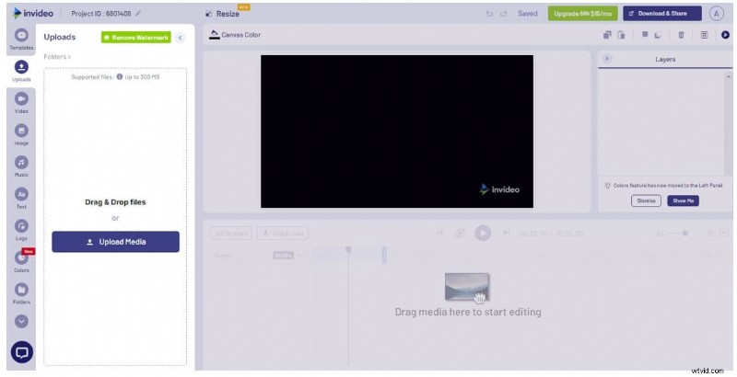Click the Bring to front icon
Image resolution: width=737 pixels, height=377 pixels.
tap(645, 35)
